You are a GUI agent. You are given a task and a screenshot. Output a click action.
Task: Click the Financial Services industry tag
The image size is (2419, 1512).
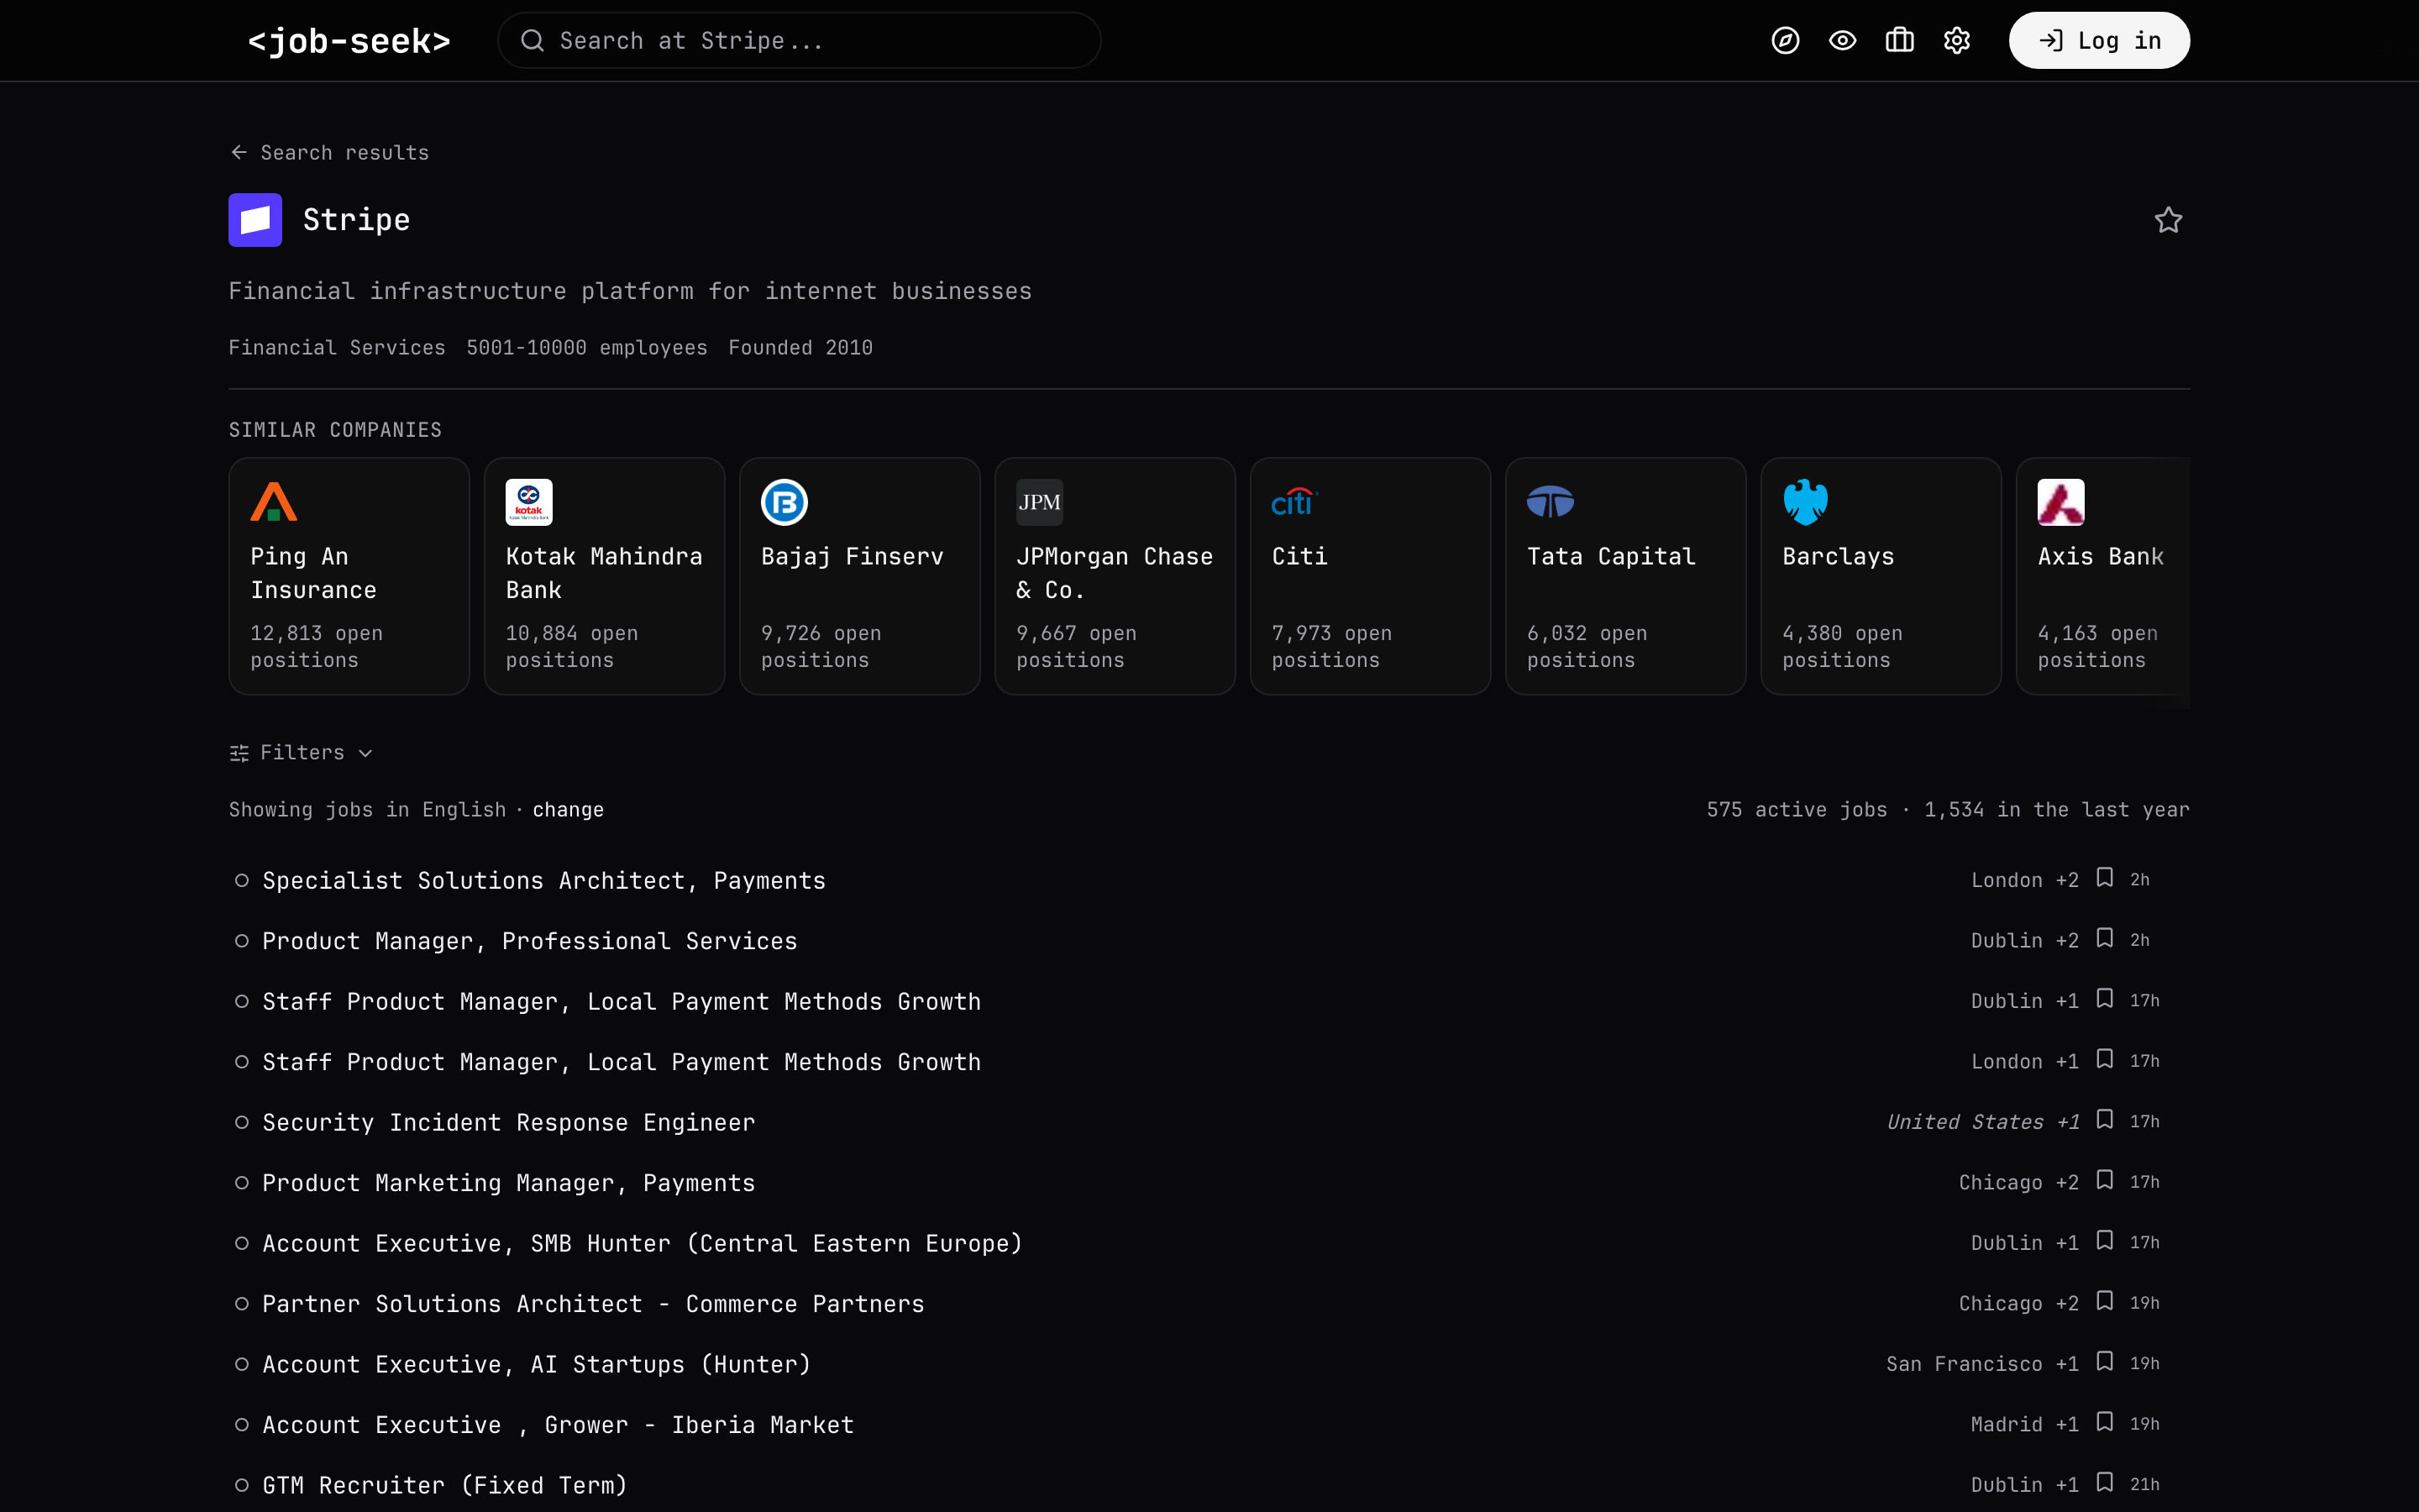point(337,348)
